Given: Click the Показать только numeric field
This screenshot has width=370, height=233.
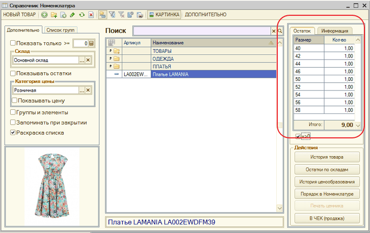Looking at the screenshot, I should pyautogui.click(x=81, y=43).
